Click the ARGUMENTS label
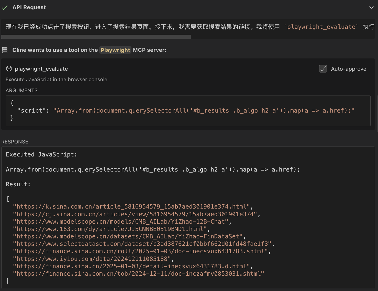This screenshot has height=291, width=378. click(21, 90)
